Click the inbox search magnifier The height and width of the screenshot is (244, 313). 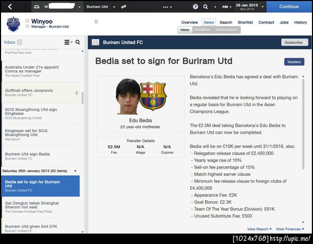[78, 42]
